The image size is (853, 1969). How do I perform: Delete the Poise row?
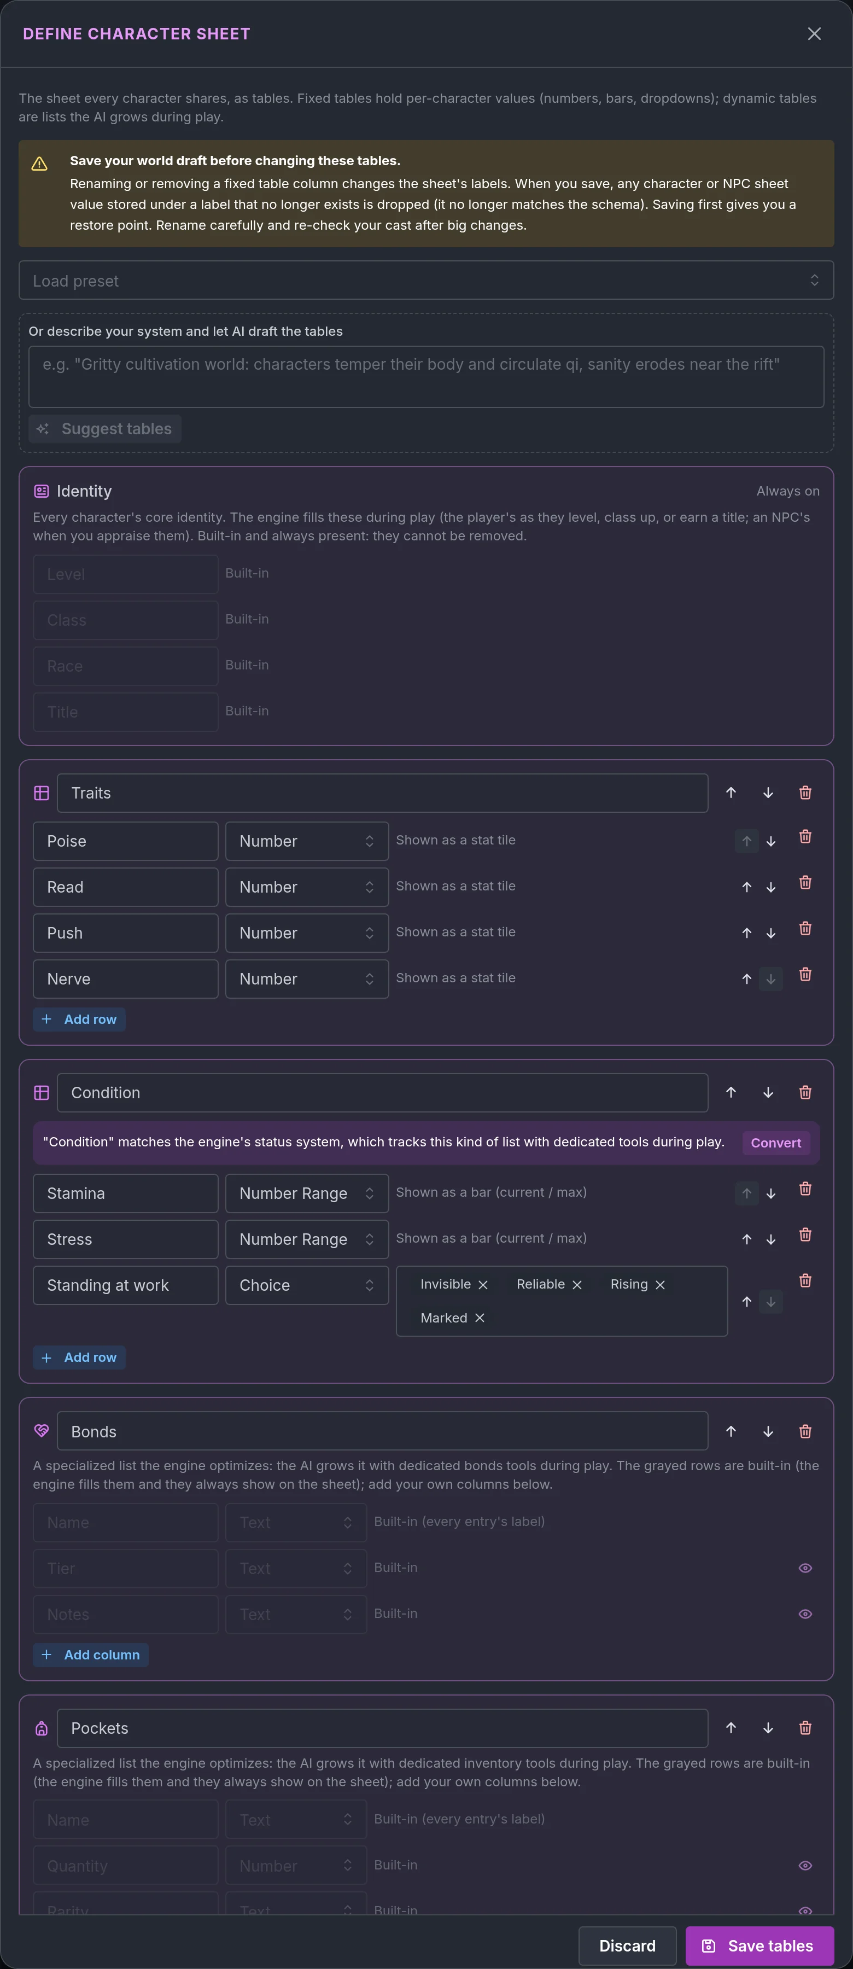click(805, 836)
